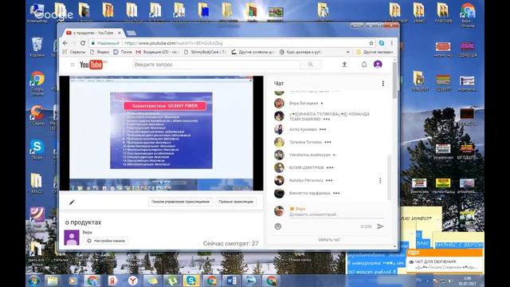
Task: Click chat user Виолетта парфенова
Action: click(310, 193)
